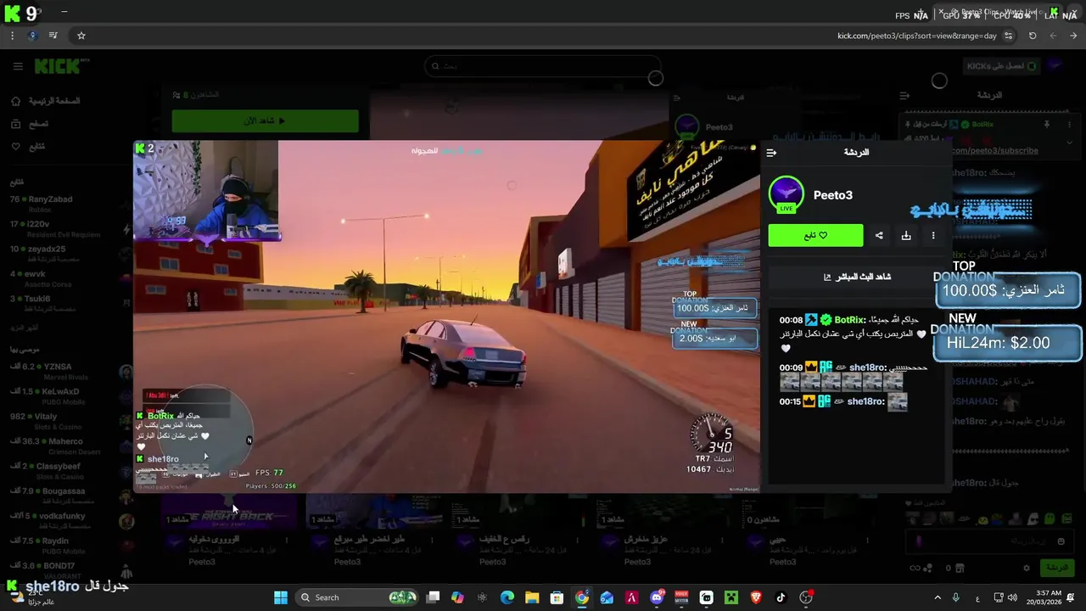Viewport: 1086px width, 611px height.
Task: Open Brave browser from taskbar
Action: click(756, 597)
